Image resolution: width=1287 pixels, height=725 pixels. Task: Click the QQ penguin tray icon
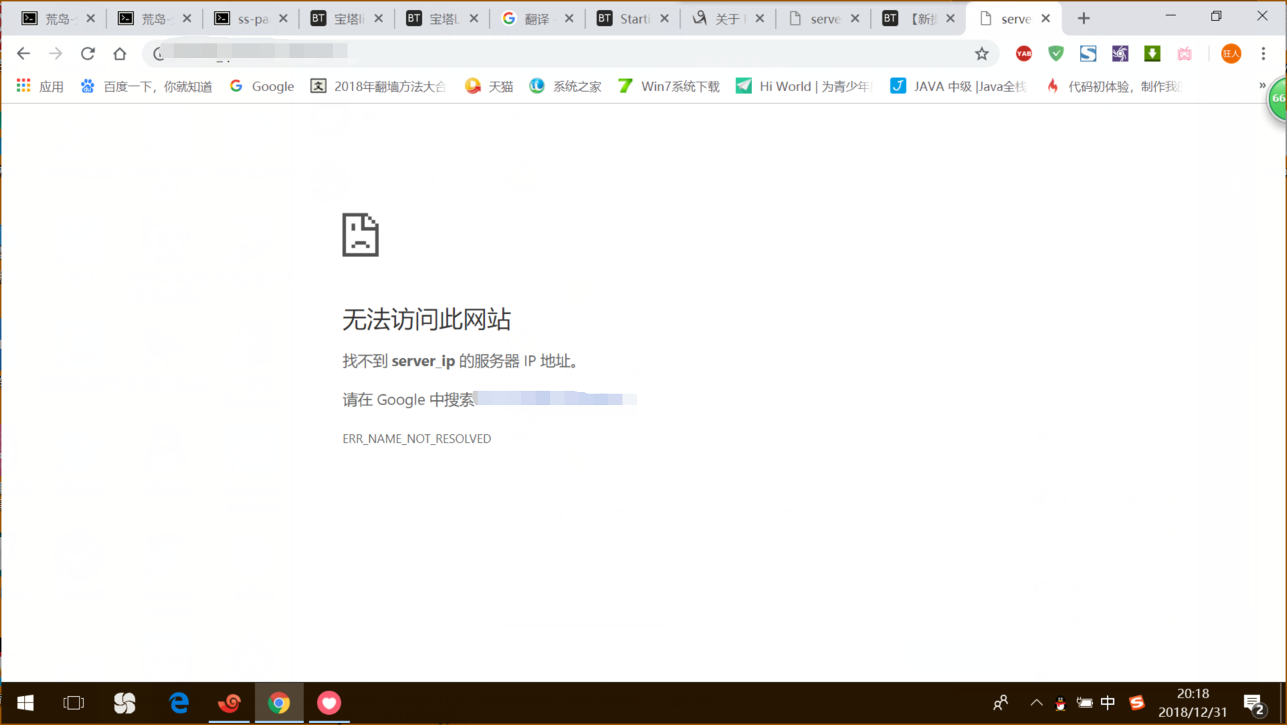(x=1060, y=703)
